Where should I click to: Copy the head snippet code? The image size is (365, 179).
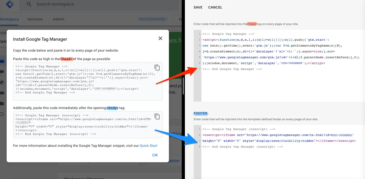point(157,68)
